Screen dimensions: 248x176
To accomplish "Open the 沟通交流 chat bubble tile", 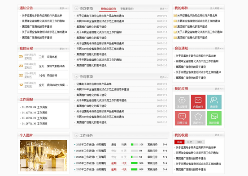I will 182,118.
